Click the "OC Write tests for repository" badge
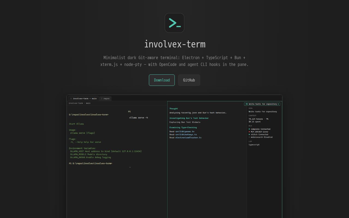The image size is (349, 218). click(262, 104)
